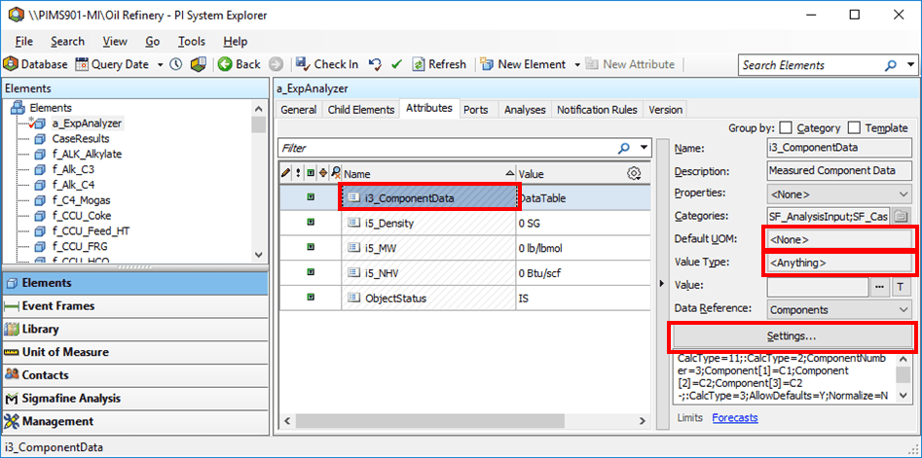Open the Filter options dropdown arrow
The height and width of the screenshot is (458, 922).
click(x=644, y=148)
